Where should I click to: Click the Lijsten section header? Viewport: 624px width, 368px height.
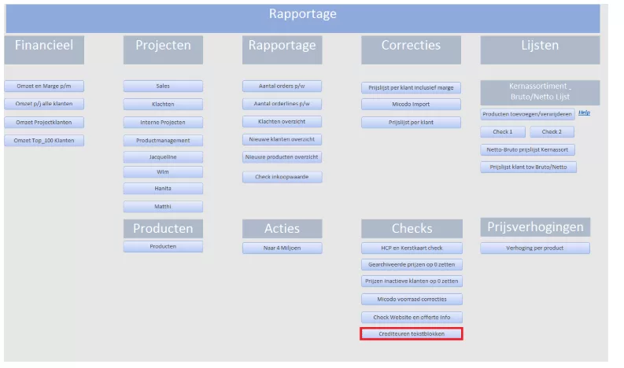540,50
